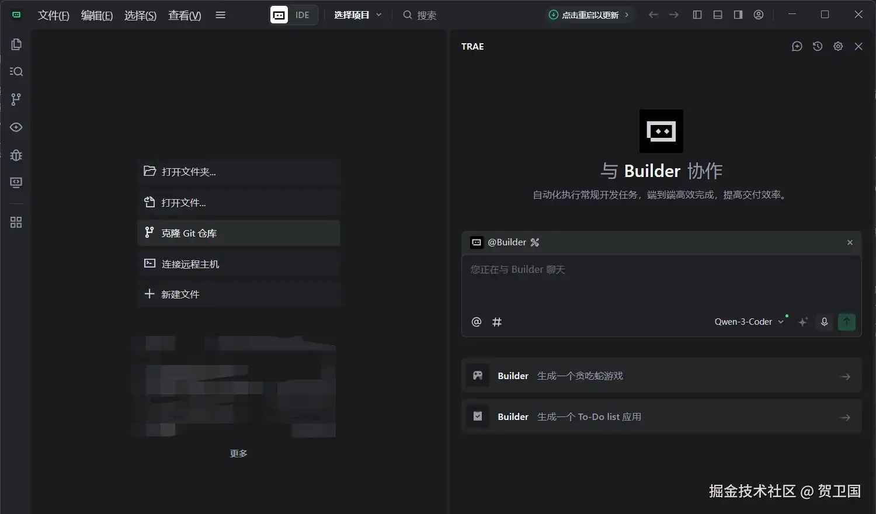Toggle the bottom panel layout icon

click(718, 15)
